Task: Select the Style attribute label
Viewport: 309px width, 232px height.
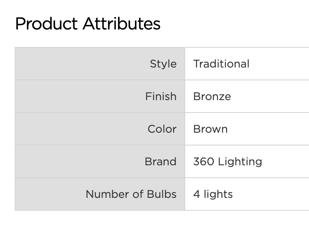Action: click(x=163, y=64)
